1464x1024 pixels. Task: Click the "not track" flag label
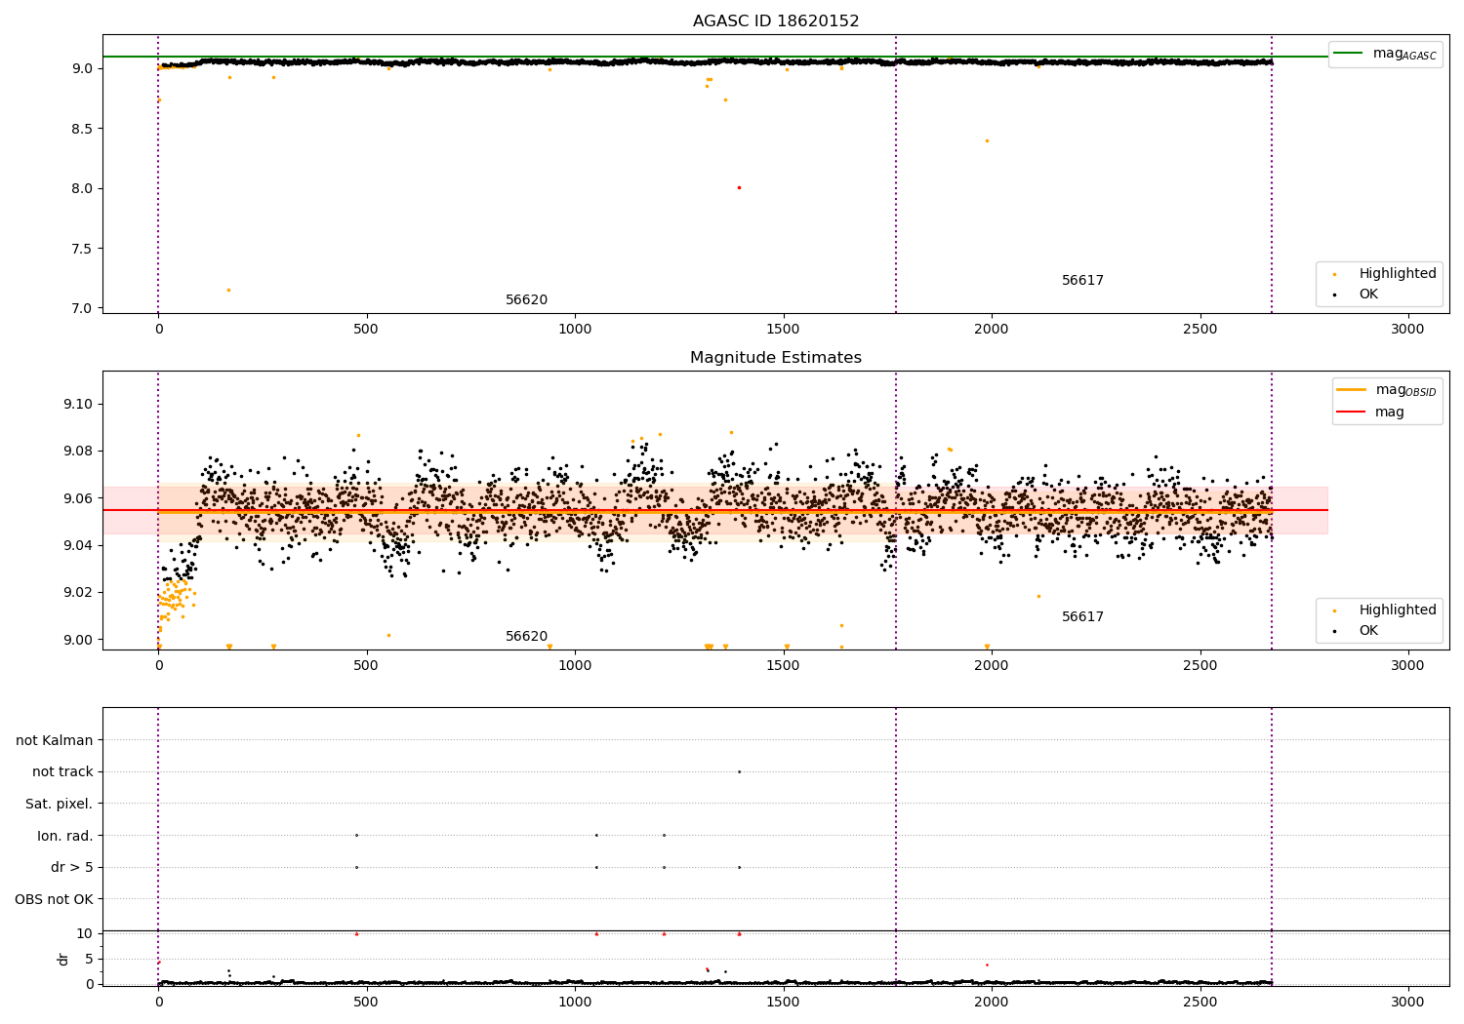pos(62,772)
